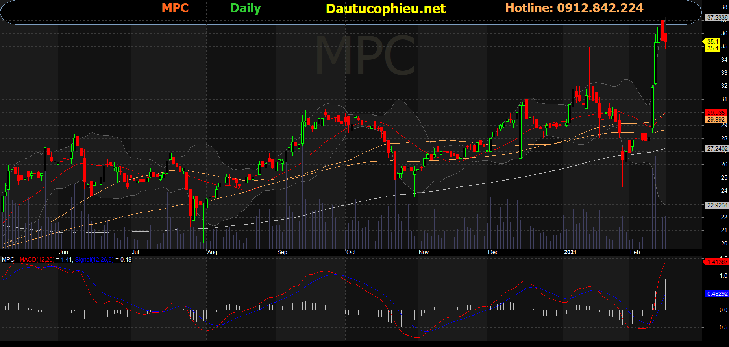Click the Jun date axis marker

(63, 252)
